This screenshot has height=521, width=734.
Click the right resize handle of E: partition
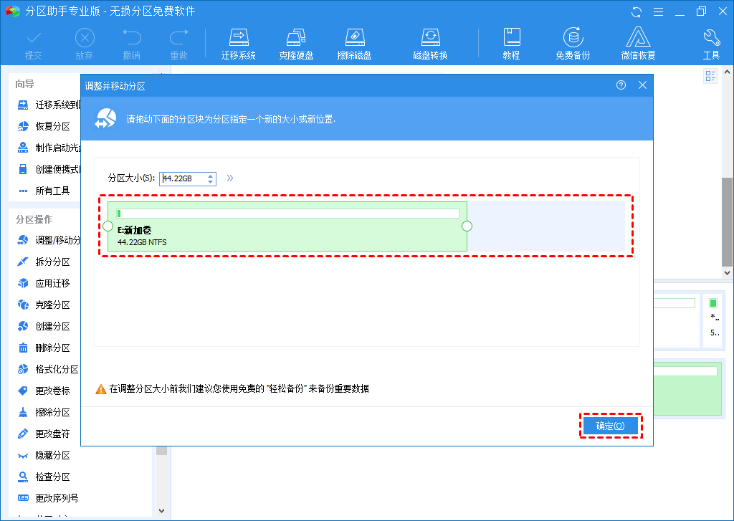[x=467, y=226]
